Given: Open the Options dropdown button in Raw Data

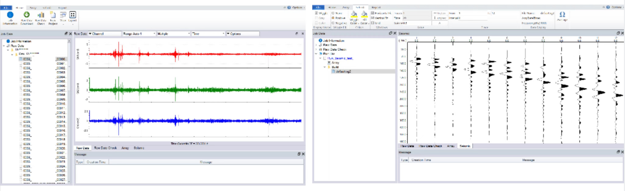Looking at the screenshot, I should tap(243, 33).
